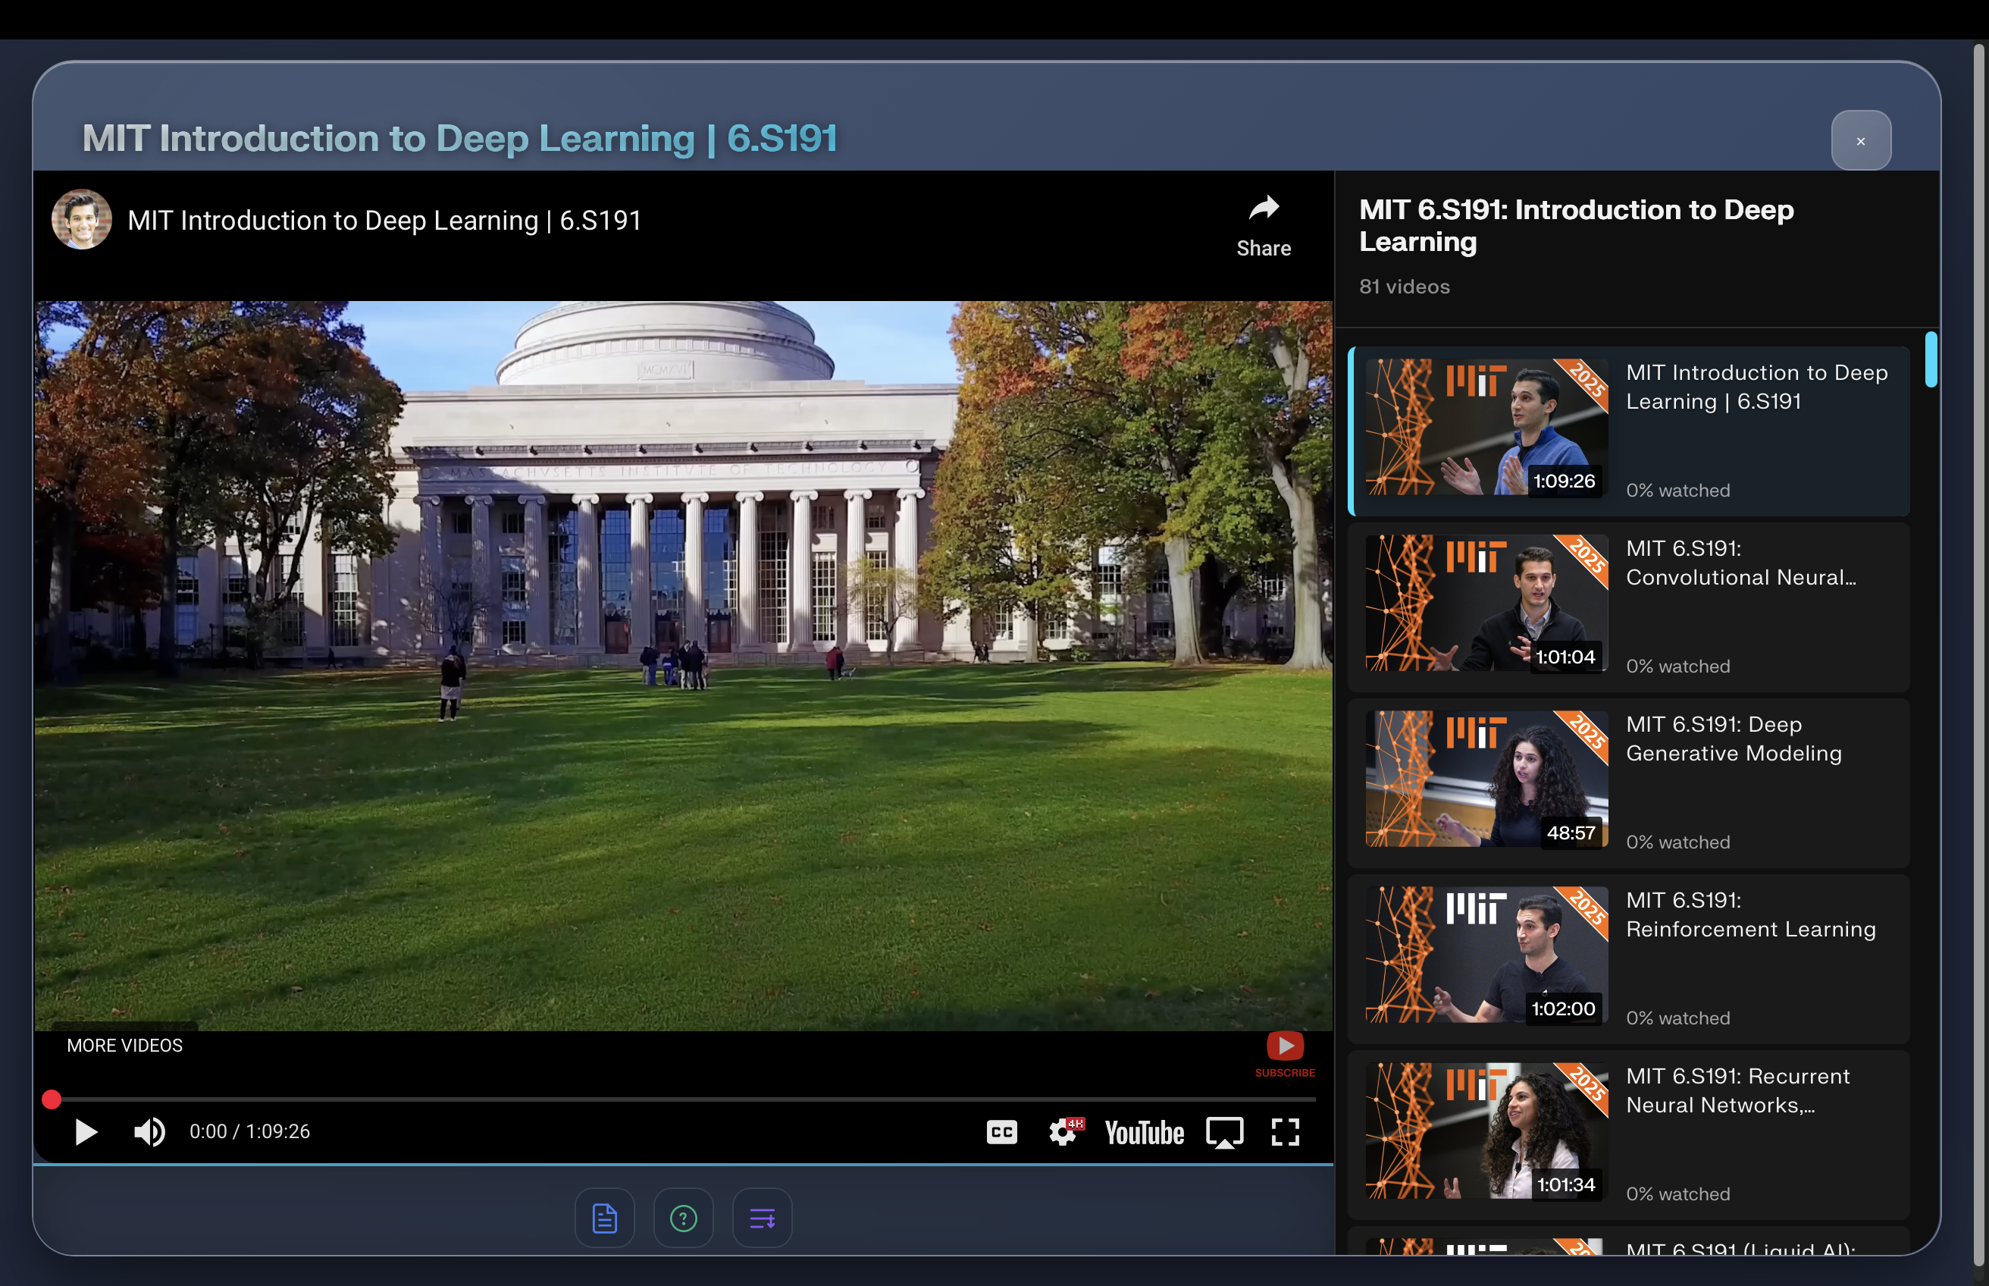Select the Convolutional Neural video thumbnail
The height and width of the screenshot is (1286, 1989).
[x=1486, y=603]
